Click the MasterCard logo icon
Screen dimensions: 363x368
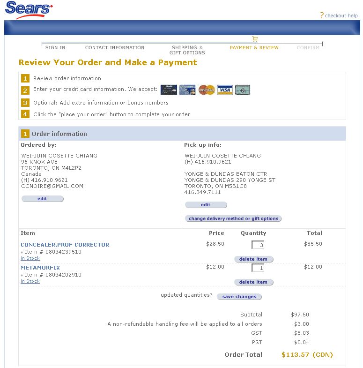tap(207, 90)
